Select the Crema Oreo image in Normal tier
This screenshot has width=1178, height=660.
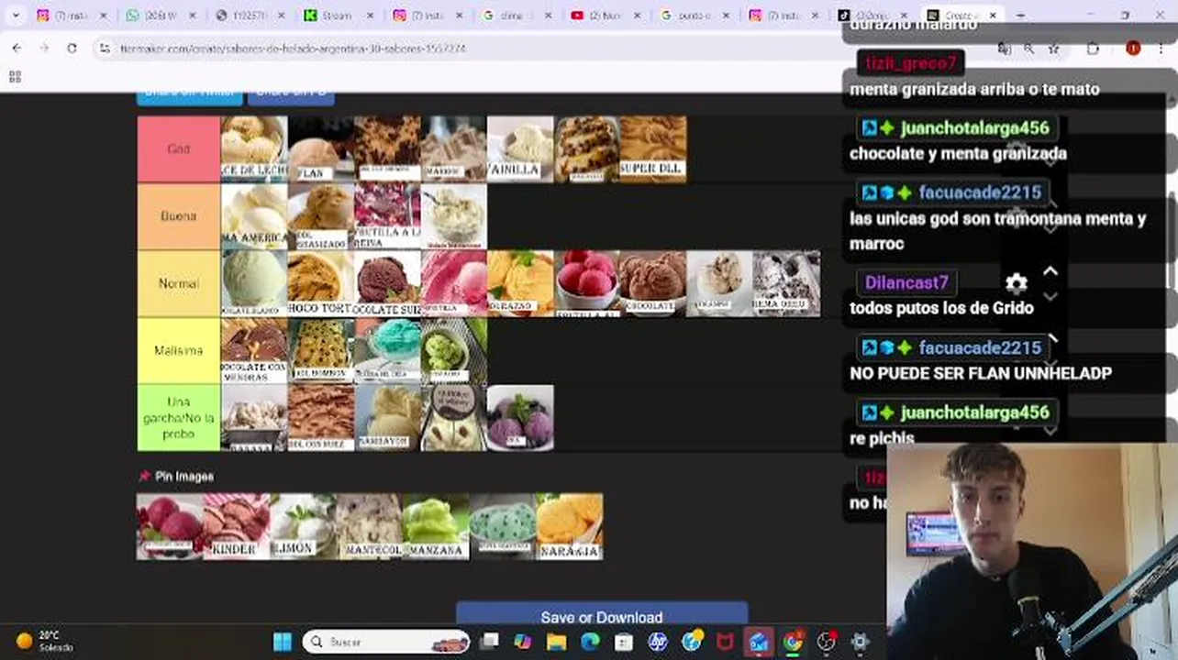point(786,283)
